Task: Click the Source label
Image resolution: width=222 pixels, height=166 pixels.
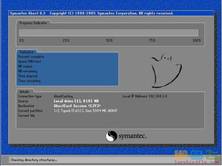Action: click(x=23, y=101)
